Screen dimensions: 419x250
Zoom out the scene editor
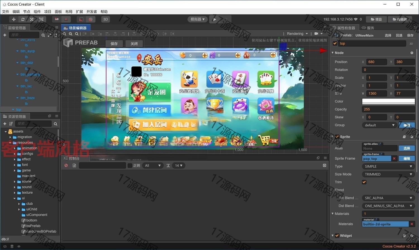click(x=70, y=34)
